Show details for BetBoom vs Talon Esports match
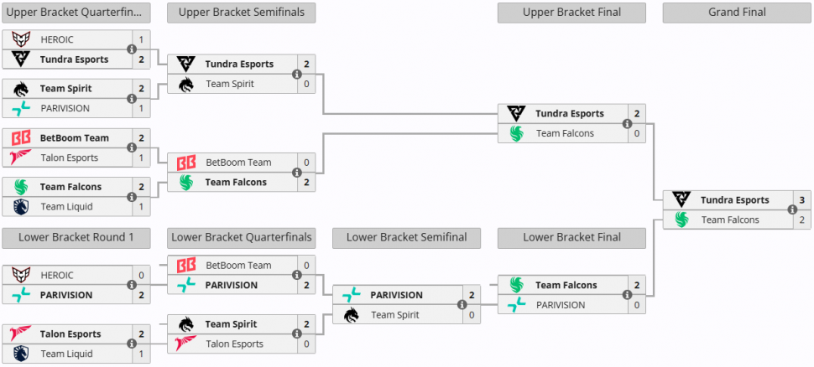The image size is (814, 367). click(x=132, y=147)
